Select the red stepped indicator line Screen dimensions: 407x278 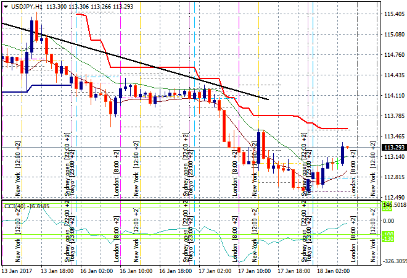tap(154, 67)
